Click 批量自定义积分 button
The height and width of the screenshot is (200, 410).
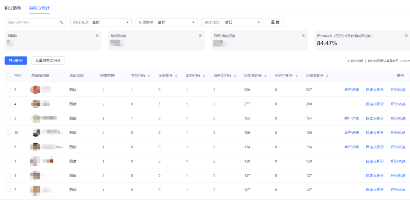pyautogui.click(x=48, y=60)
